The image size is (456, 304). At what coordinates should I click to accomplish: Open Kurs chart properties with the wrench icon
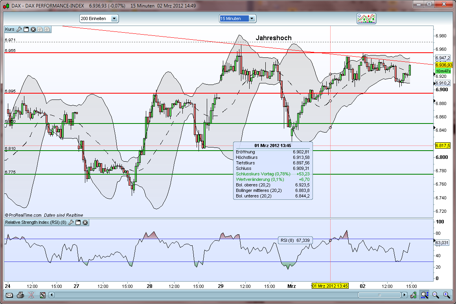[x=19, y=29]
